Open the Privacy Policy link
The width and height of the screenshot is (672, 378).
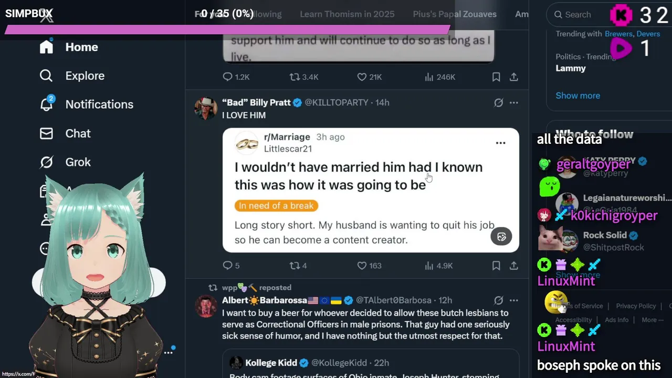pyautogui.click(x=636, y=306)
